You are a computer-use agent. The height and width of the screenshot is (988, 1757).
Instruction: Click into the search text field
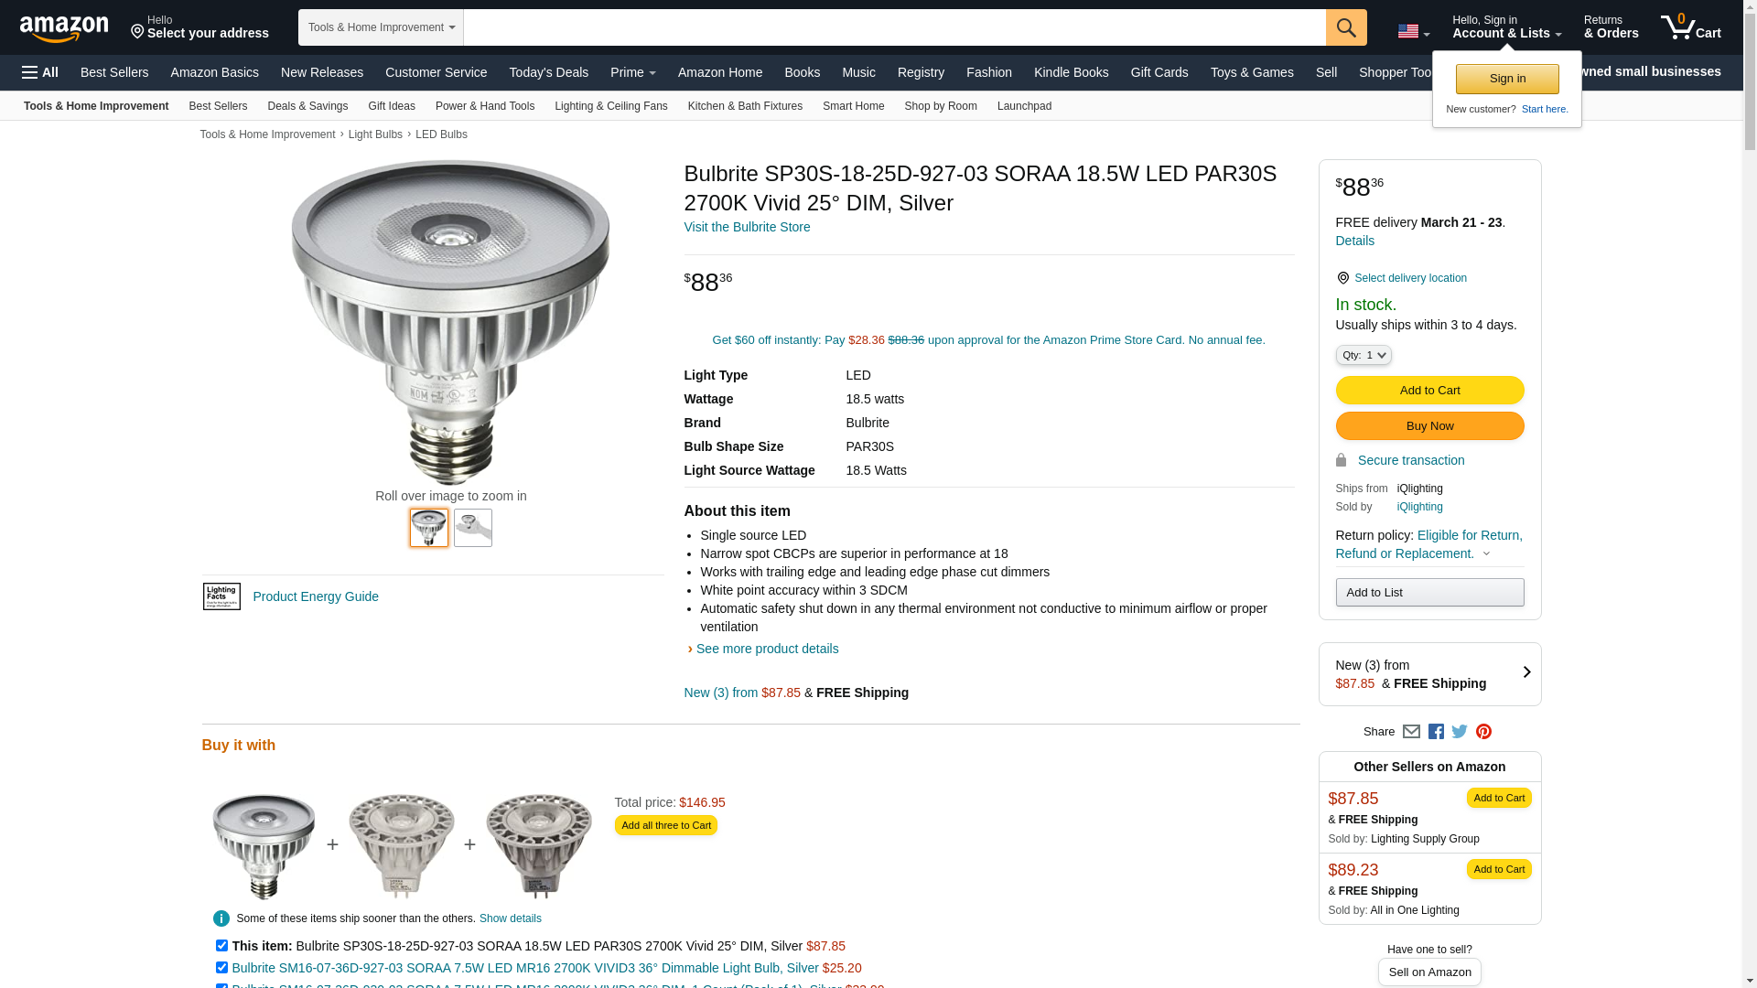894,27
